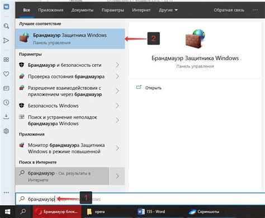
Task: Open Монитор брандмауэра Защитника Windows app
Action: [66, 148]
